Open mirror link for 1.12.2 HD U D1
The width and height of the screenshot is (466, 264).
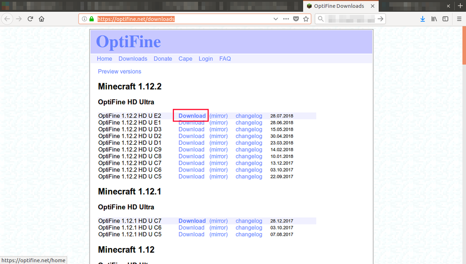point(218,143)
